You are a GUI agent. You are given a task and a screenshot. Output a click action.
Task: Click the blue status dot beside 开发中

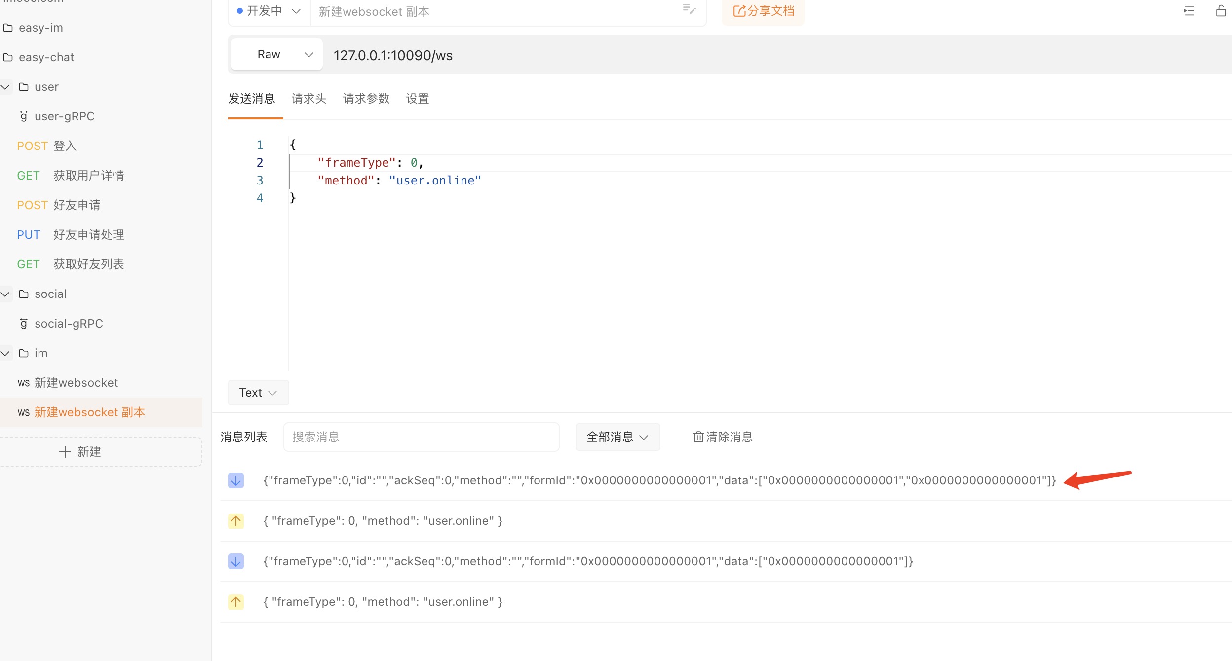[240, 11]
